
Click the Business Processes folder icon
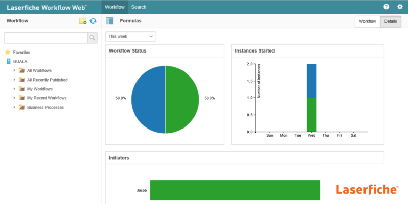coord(21,107)
